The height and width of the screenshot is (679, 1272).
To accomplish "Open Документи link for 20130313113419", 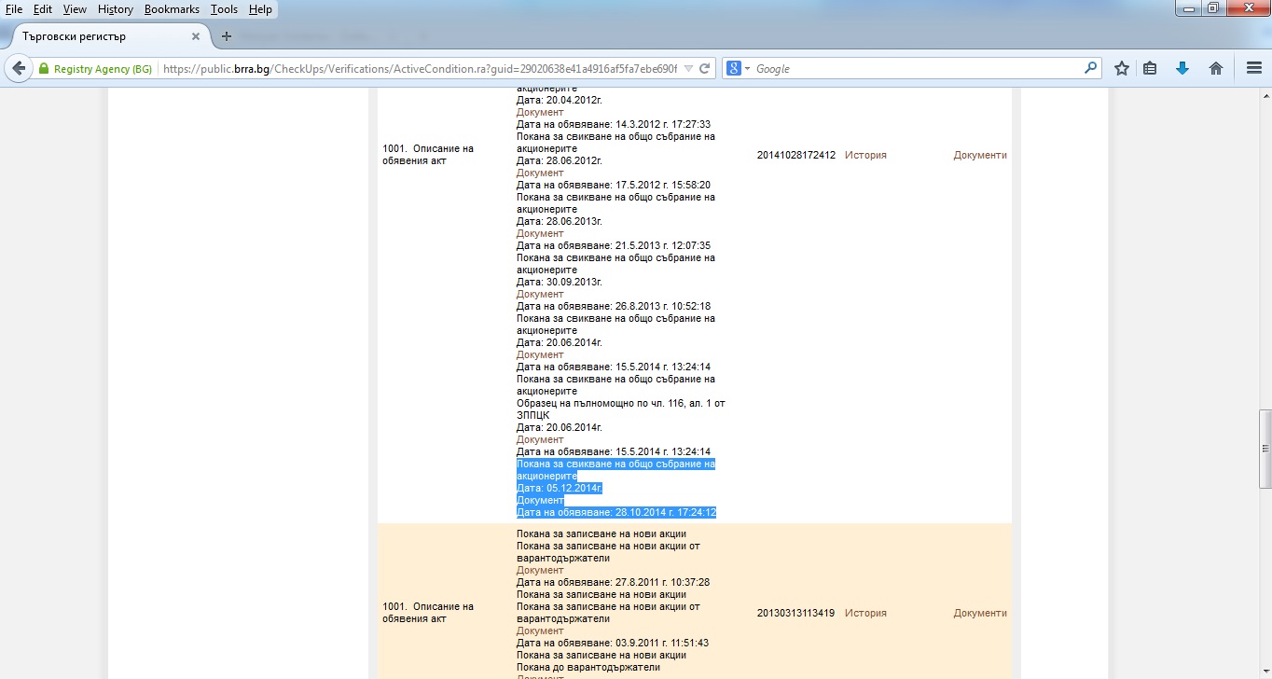I will (x=980, y=614).
